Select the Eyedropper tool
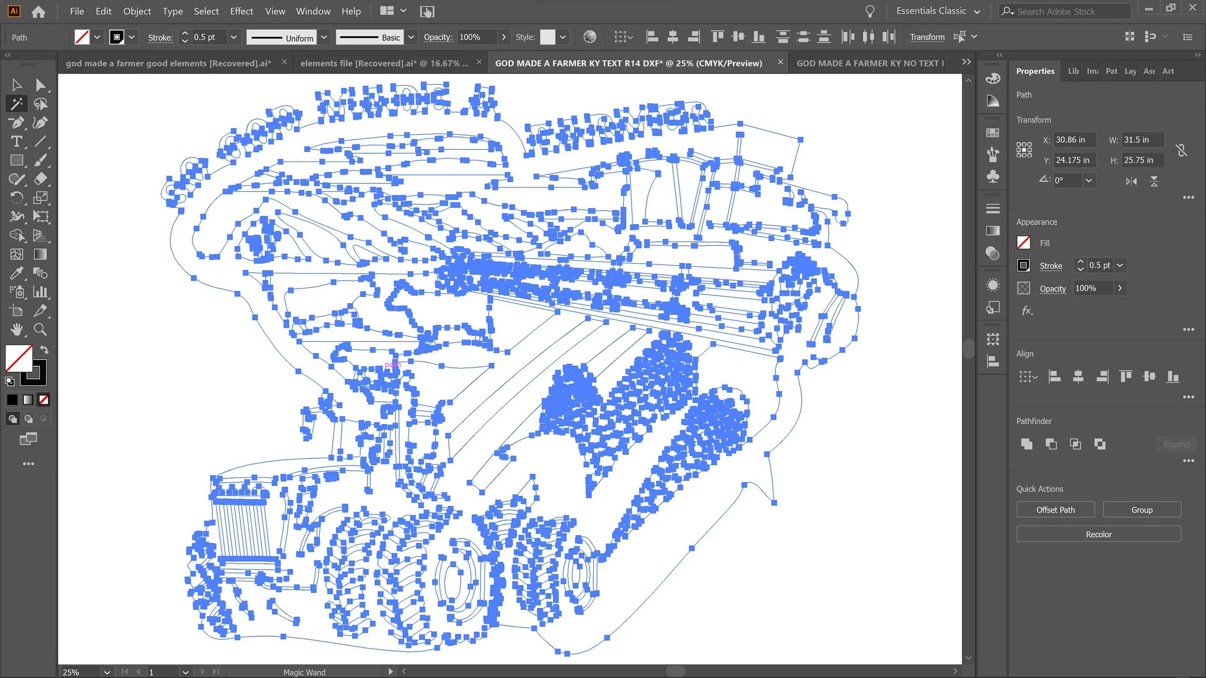The width and height of the screenshot is (1206, 678). pos(16,273)
